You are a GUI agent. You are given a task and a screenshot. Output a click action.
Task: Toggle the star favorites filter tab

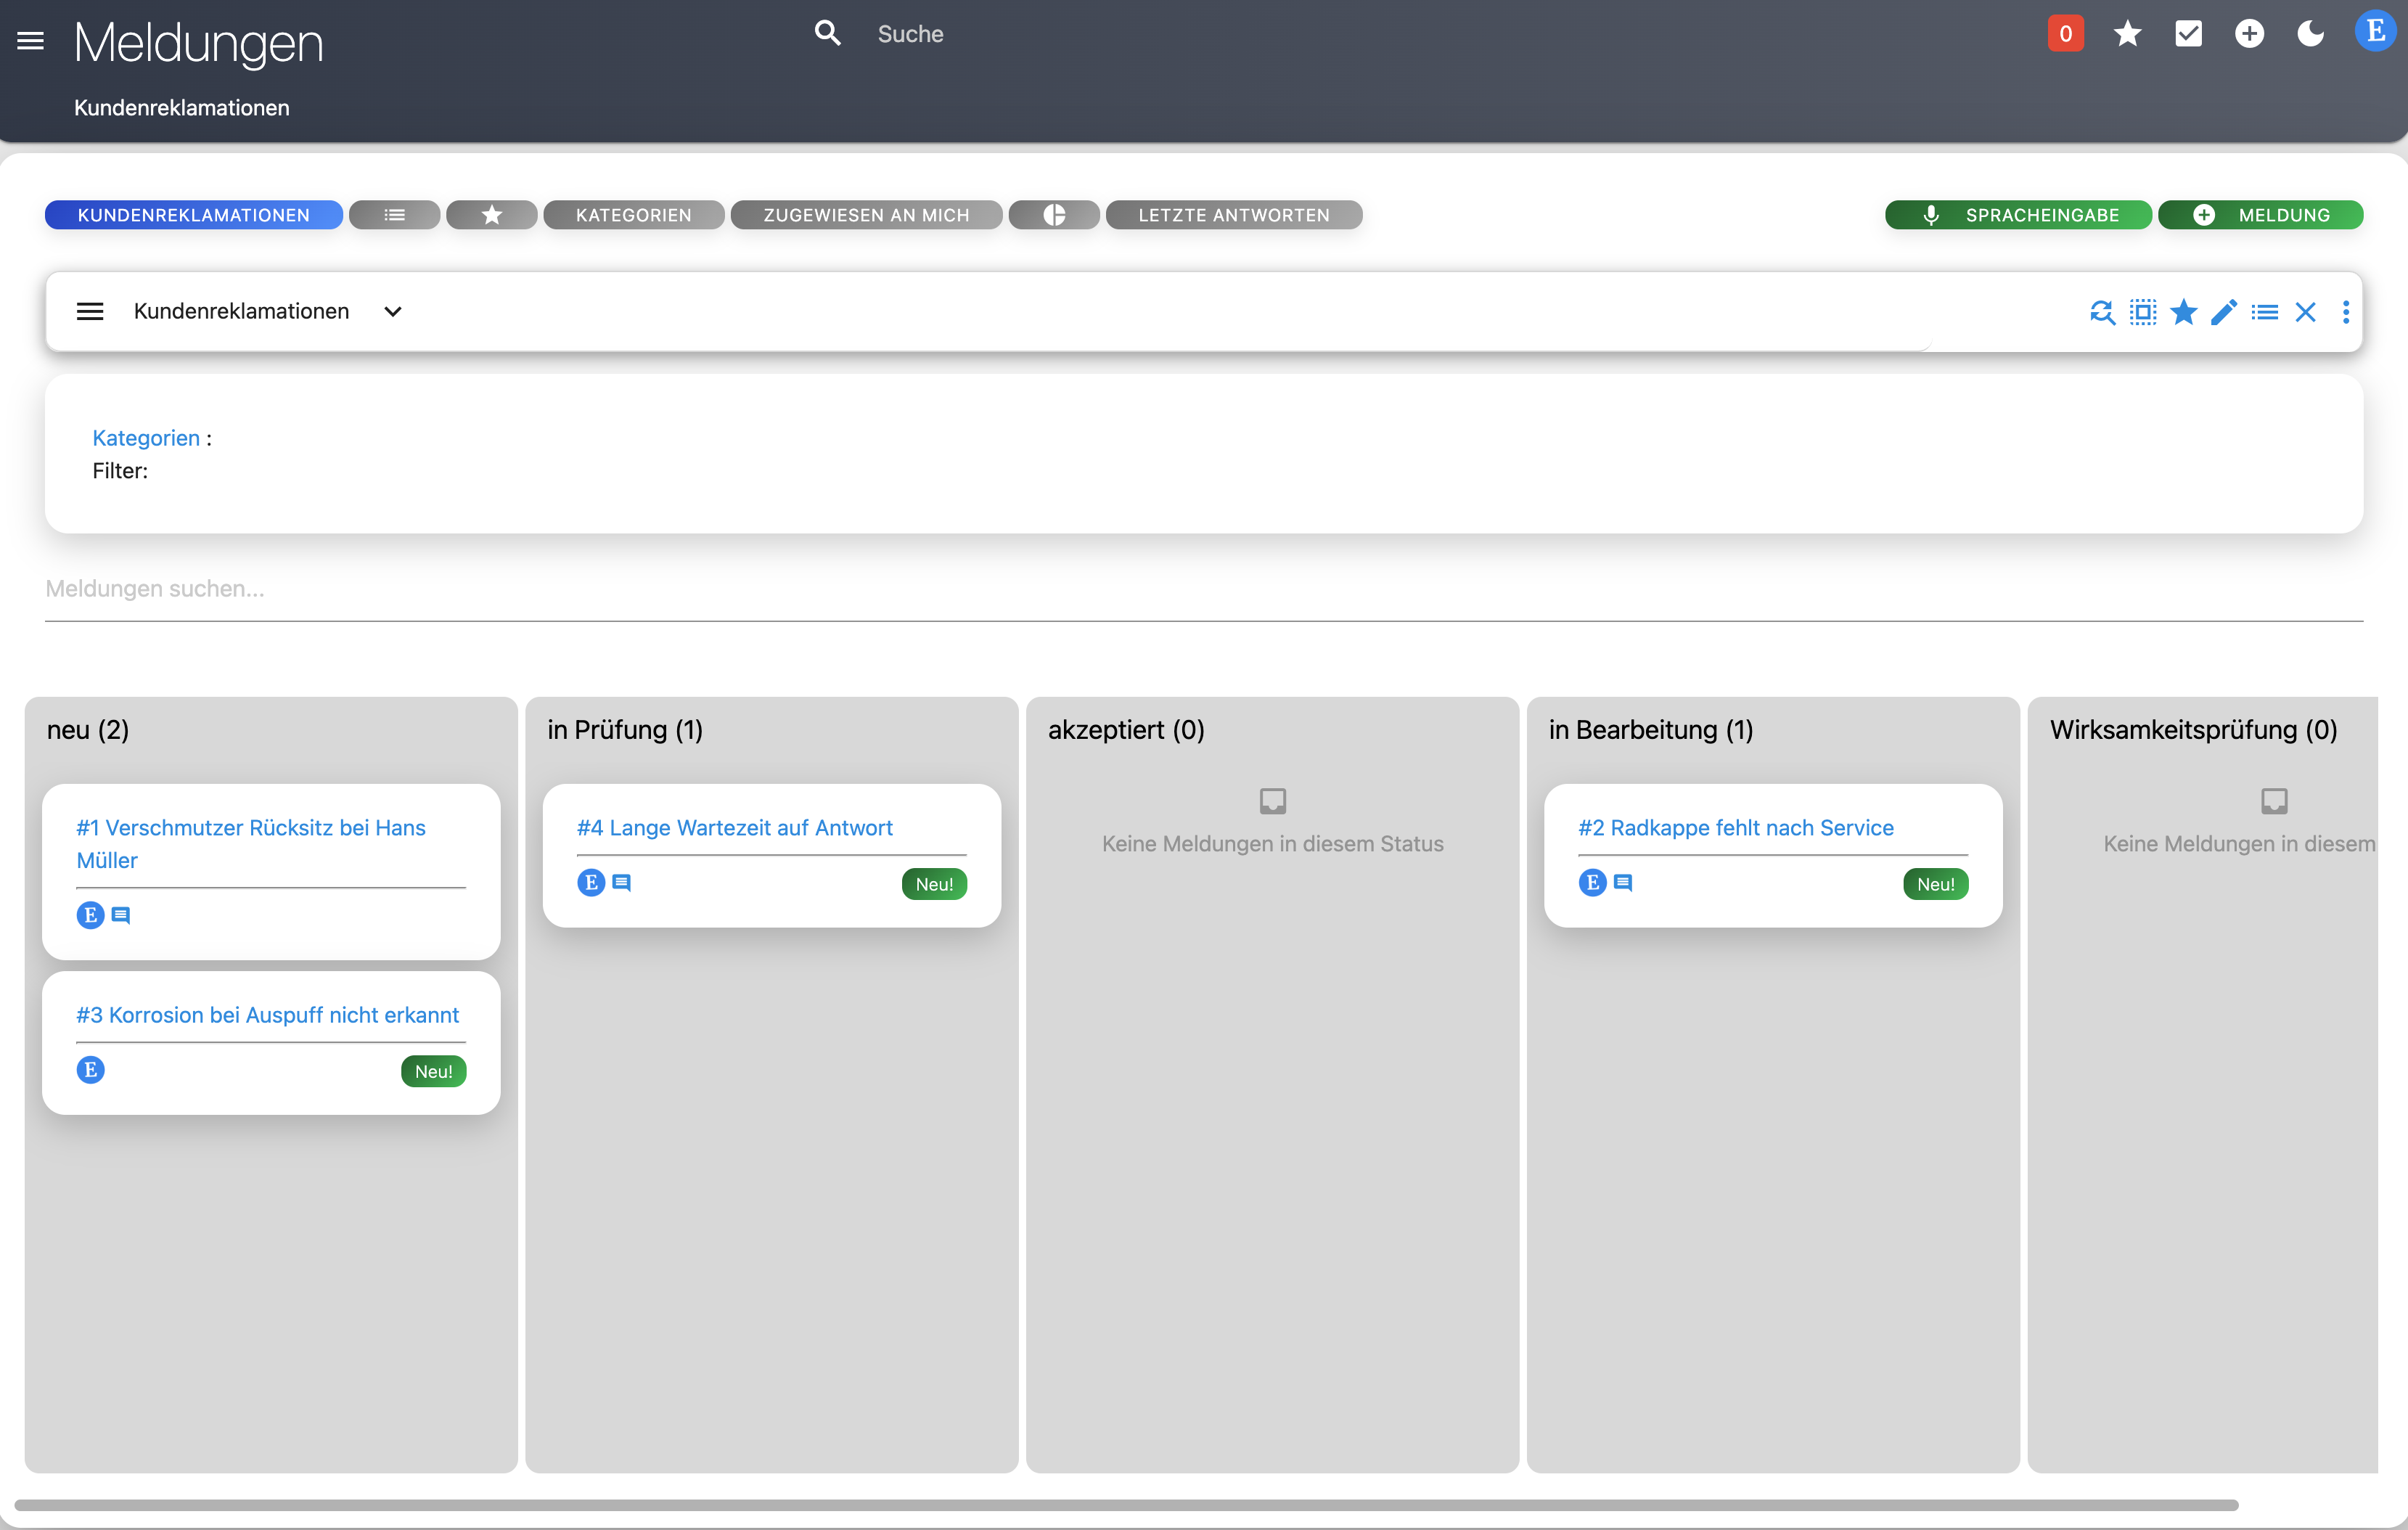point(491,215)
